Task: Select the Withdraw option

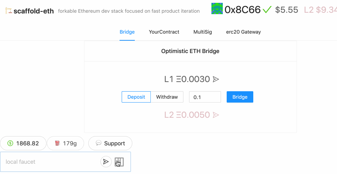Action: [x=167, y=97]
